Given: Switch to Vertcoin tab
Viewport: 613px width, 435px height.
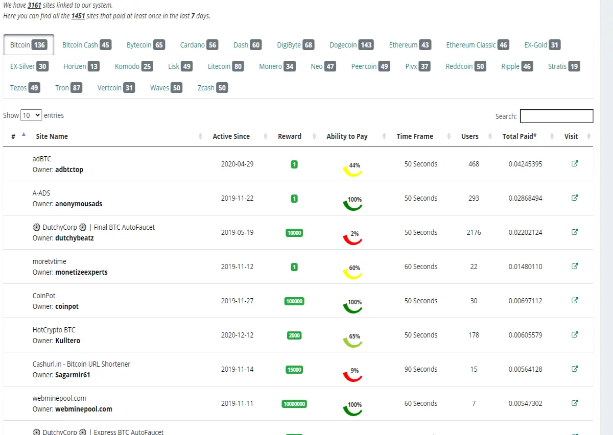Looking at the screenshot, I should (x=116, y=88).
